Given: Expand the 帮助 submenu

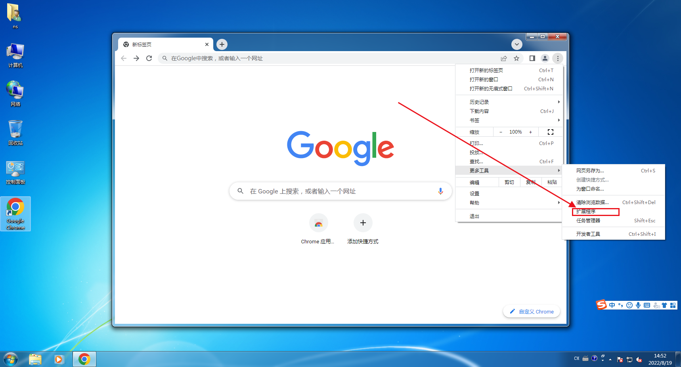Looking at the screenshot, I should click(509, 203).
